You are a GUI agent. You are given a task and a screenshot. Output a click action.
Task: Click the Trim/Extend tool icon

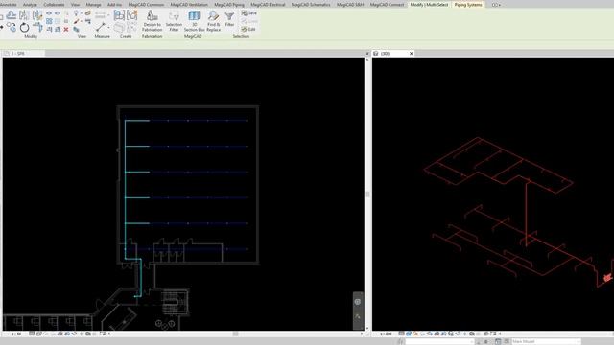(x=38, y=27)
